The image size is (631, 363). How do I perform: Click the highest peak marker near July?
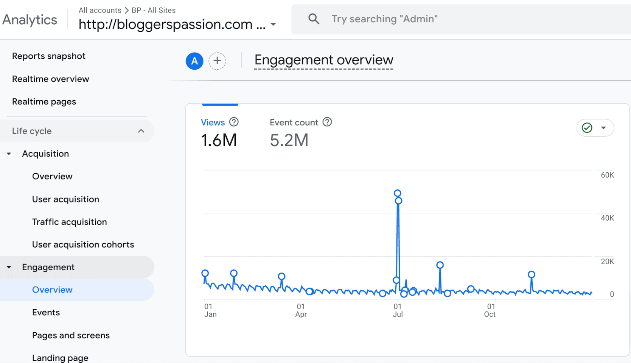[397, 193]
